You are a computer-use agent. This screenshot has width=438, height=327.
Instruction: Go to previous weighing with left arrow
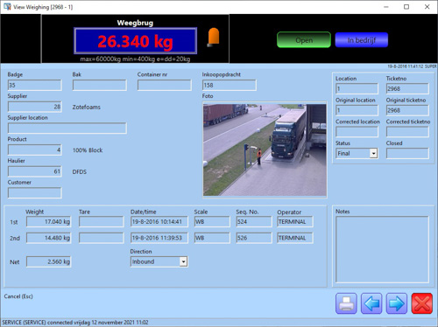(371, 303)
